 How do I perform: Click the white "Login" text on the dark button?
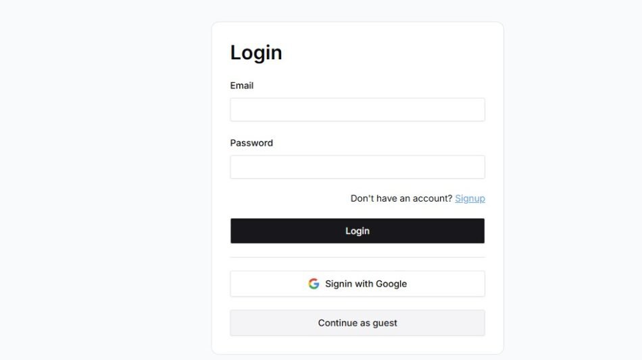click(357, 231)
